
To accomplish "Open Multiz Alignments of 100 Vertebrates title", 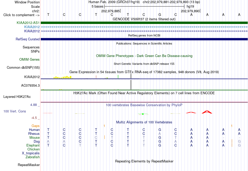I will pyautogui.click(x=144, y=122).
